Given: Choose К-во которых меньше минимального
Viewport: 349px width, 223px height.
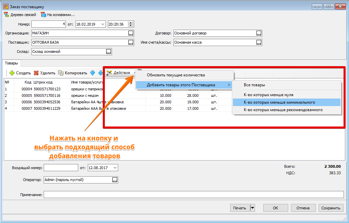Looking at the screenshot, I should click(x=287, y=102).
